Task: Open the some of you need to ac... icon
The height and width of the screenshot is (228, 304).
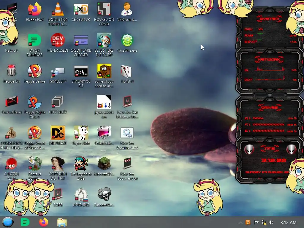Action: tap(104, 71)
